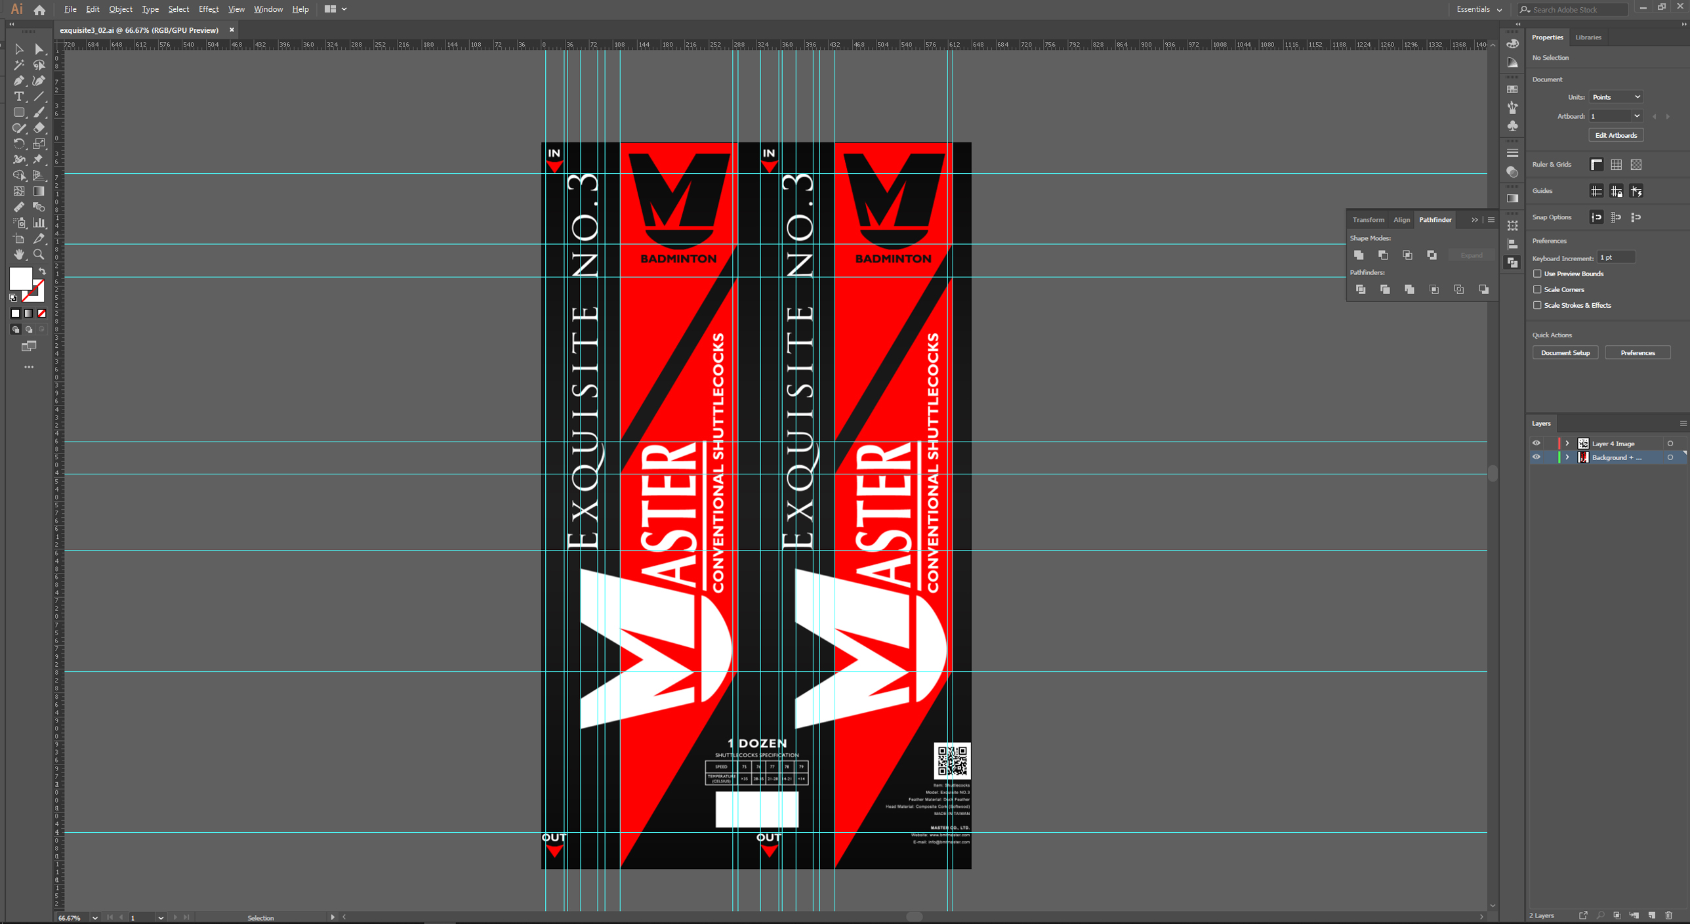Screen dimensions: 1690x924
Task: Choose the Lasso tool
Action: [39, 65]
